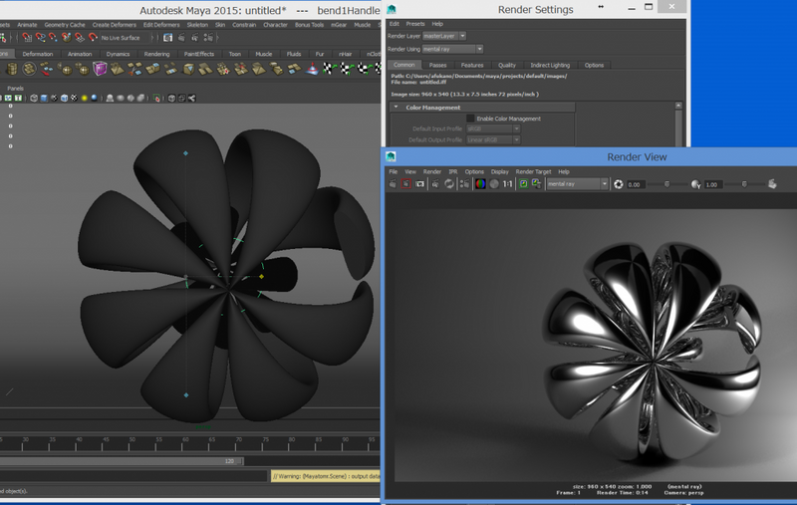The width and height of the screenshot is (797, 505).
Task: Click the Refresh IPR image icon
Action: coord(450,184)
